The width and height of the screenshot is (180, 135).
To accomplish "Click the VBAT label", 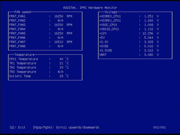I will tap(103, 55).
